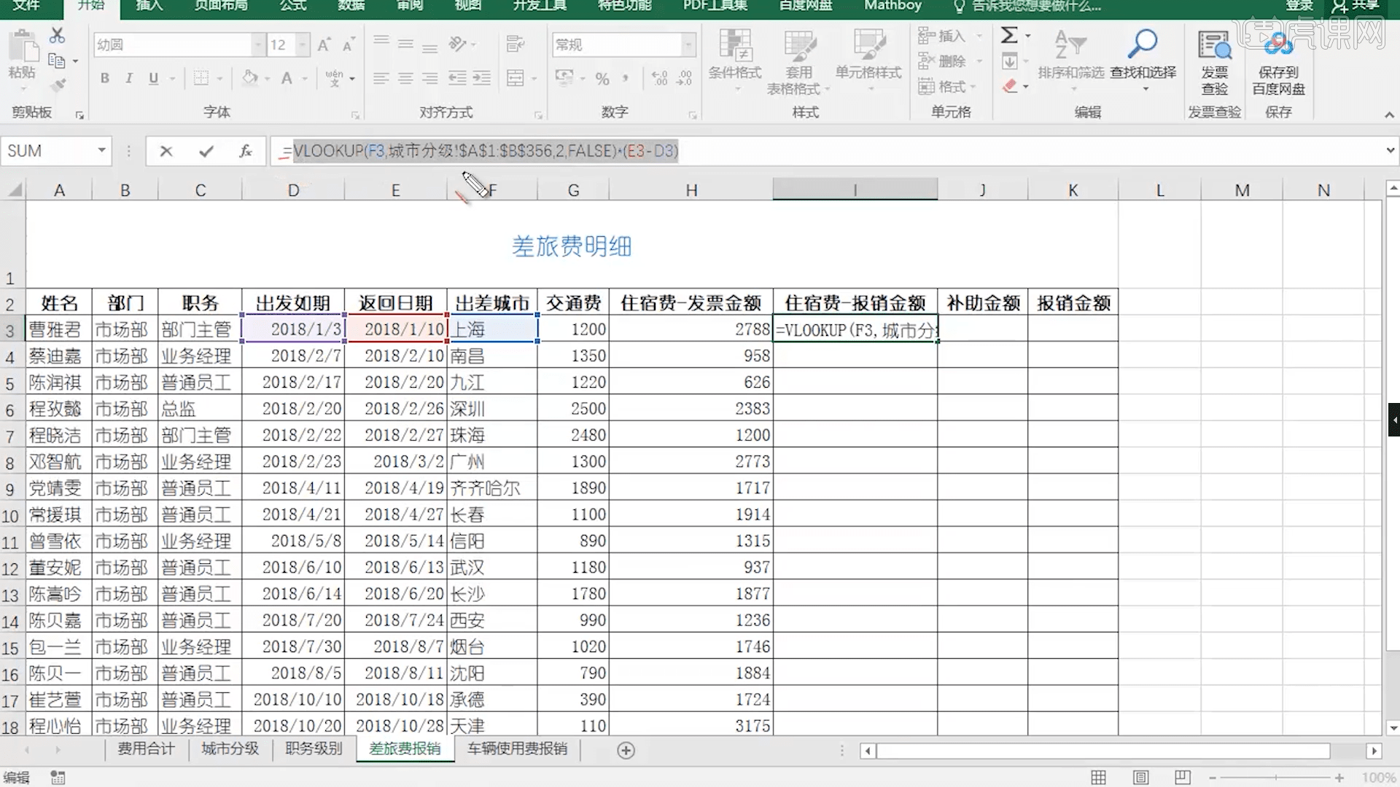Expand the formula bar
The width and height of the screenshot is (1400, 787).
pos(1390,151)
